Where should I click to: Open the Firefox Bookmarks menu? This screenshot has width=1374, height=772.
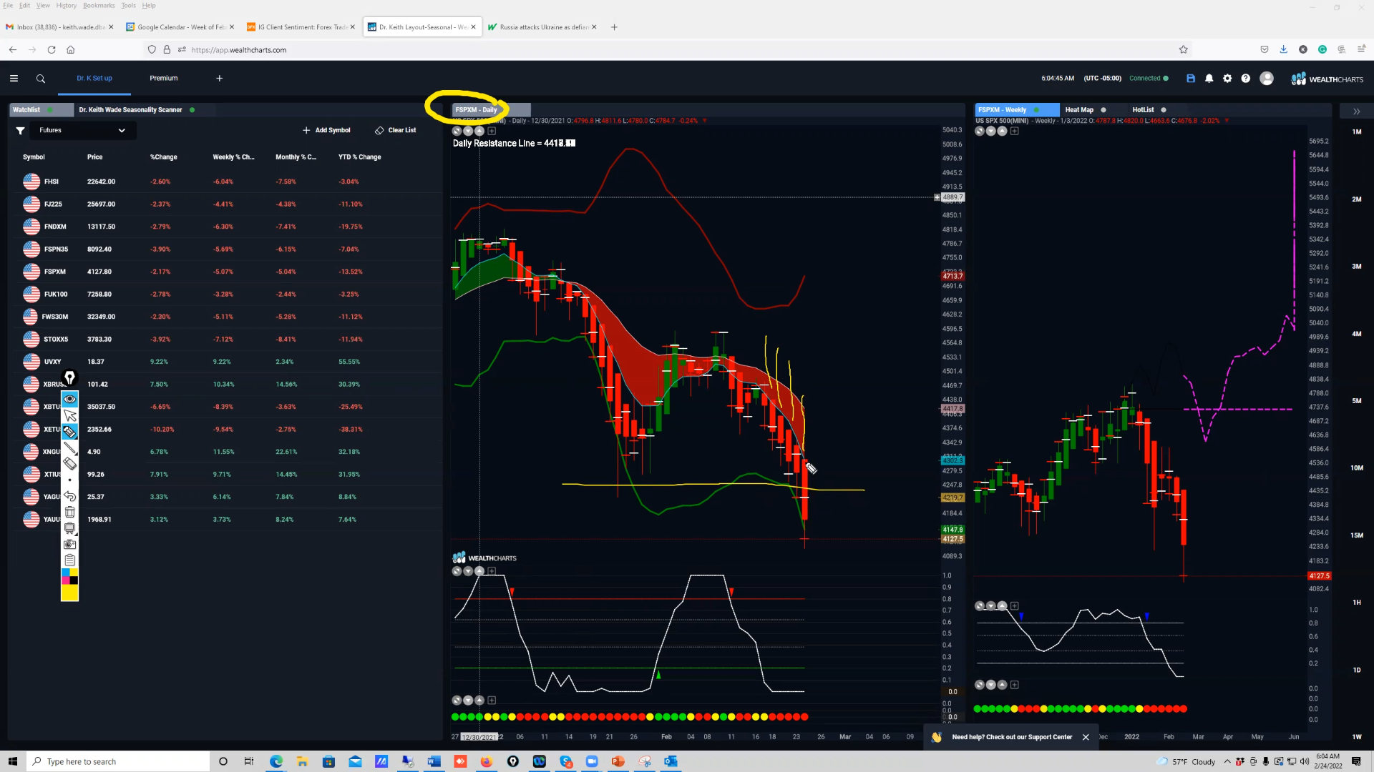(99, 6)
